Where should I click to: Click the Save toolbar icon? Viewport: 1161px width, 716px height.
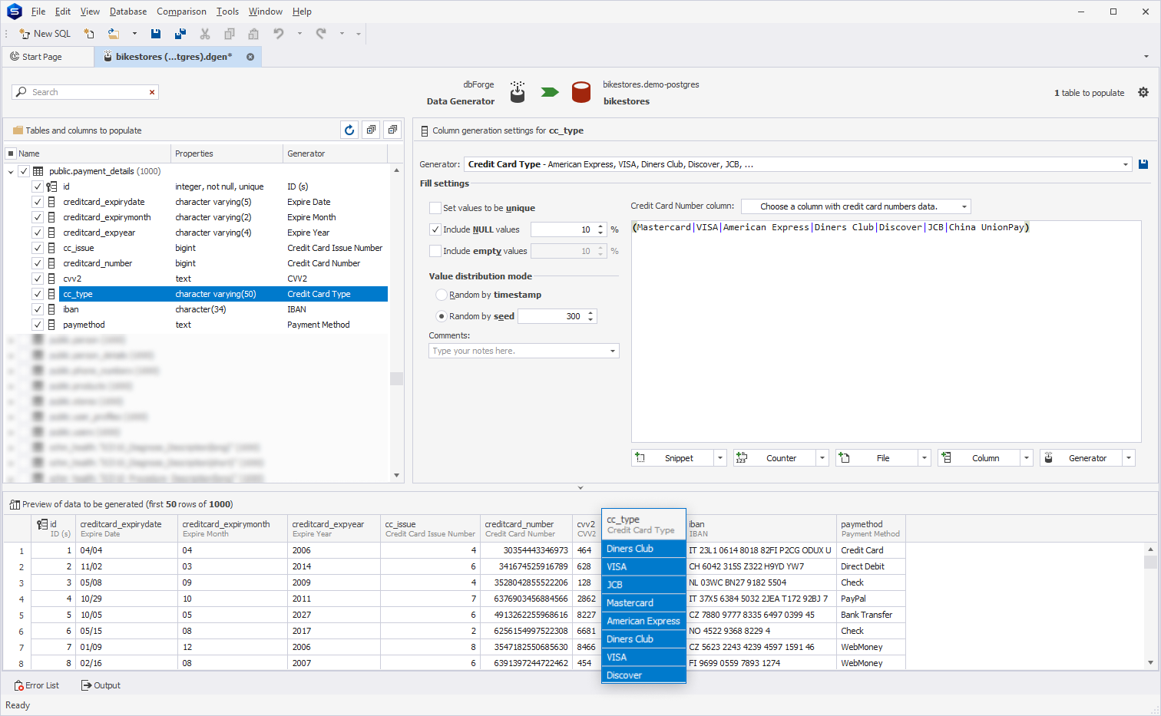(x=156, y=34)
